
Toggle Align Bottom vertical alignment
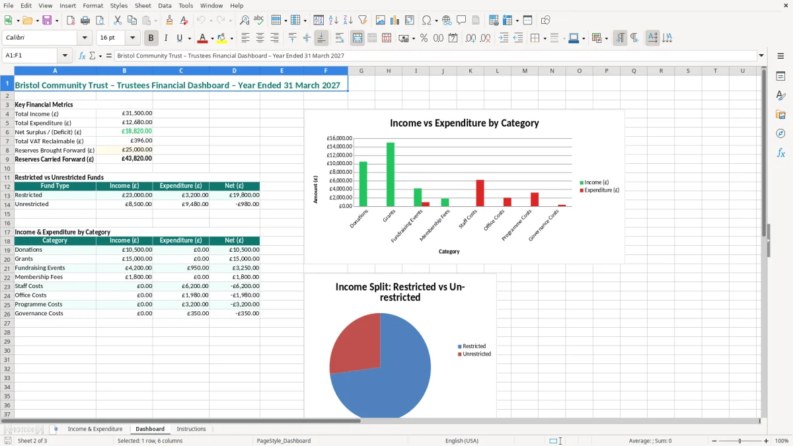(321, 38)
